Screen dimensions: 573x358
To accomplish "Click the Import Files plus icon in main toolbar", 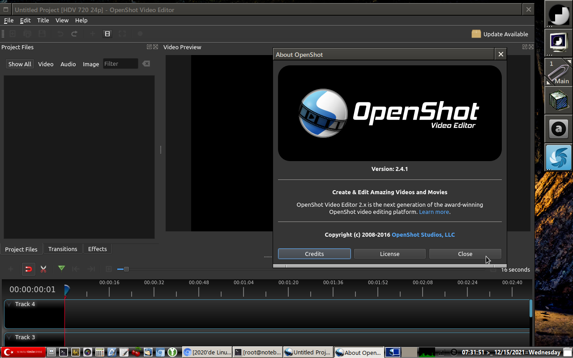I will (x=93, y=34).
